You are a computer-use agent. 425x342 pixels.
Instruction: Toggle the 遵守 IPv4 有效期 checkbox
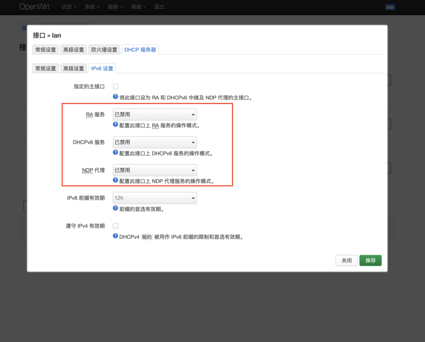click(116, 226)
